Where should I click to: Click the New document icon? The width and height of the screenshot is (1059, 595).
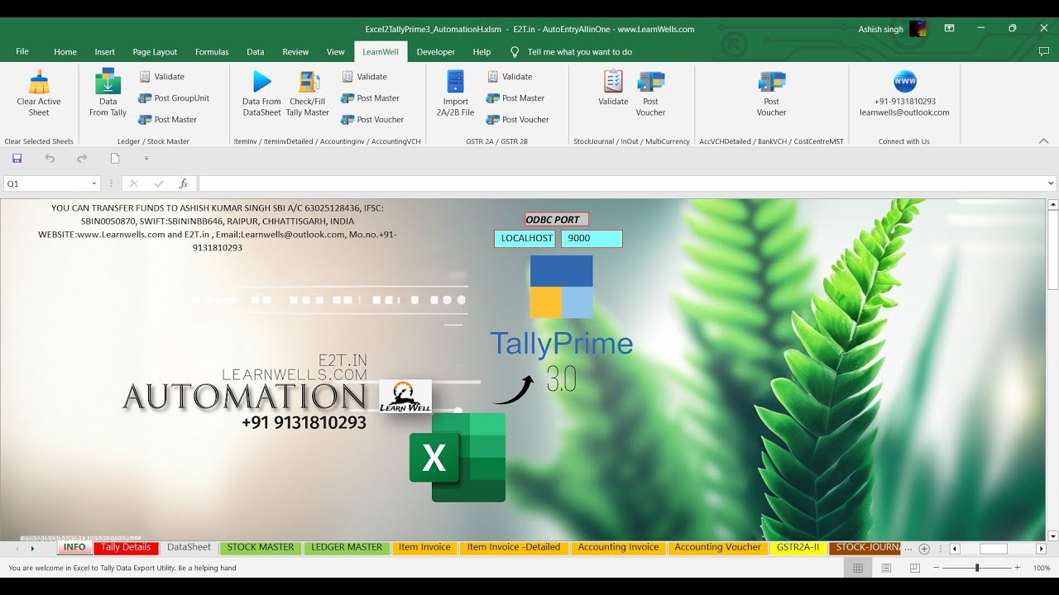coord(115,158)
